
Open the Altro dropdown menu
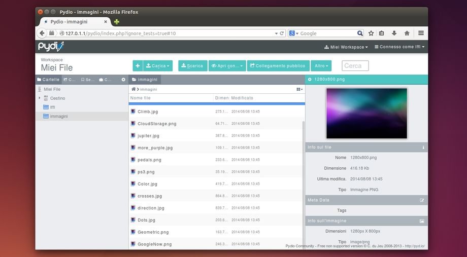[x=321, y=66]
